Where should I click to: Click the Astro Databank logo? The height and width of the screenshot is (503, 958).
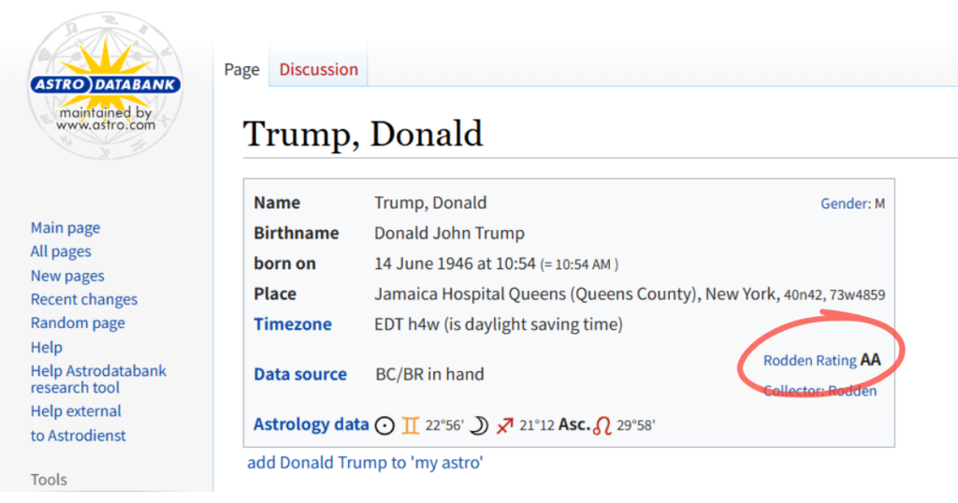[x=105, y=85]
